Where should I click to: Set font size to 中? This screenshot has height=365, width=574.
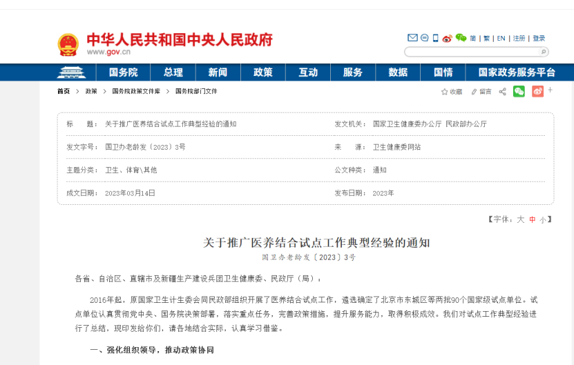533,219
